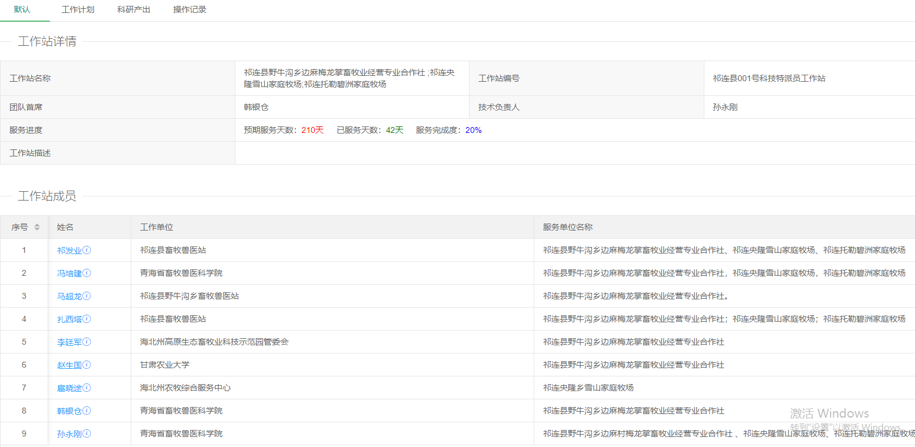Select technical lead value 孙永刚

(x=725, y=107)
